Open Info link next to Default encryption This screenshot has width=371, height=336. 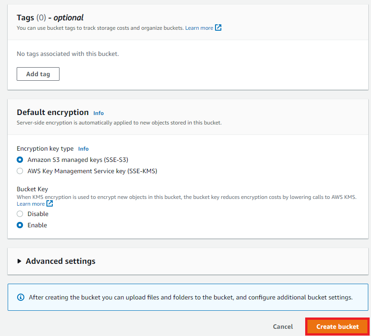point(98,113)
